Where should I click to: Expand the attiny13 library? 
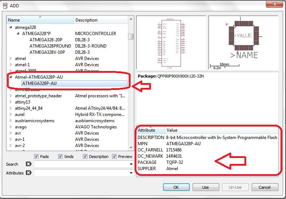click(x=11, y=102)
